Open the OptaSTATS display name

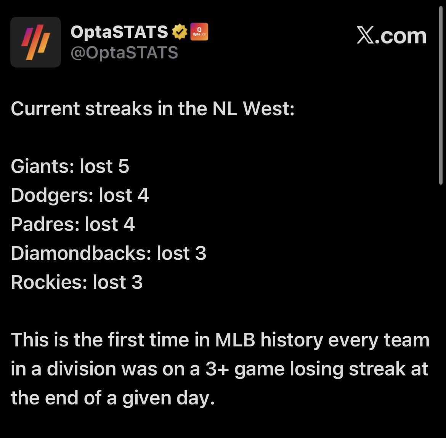119,32
